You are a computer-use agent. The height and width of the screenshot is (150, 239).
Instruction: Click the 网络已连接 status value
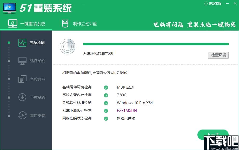point(126,118)
